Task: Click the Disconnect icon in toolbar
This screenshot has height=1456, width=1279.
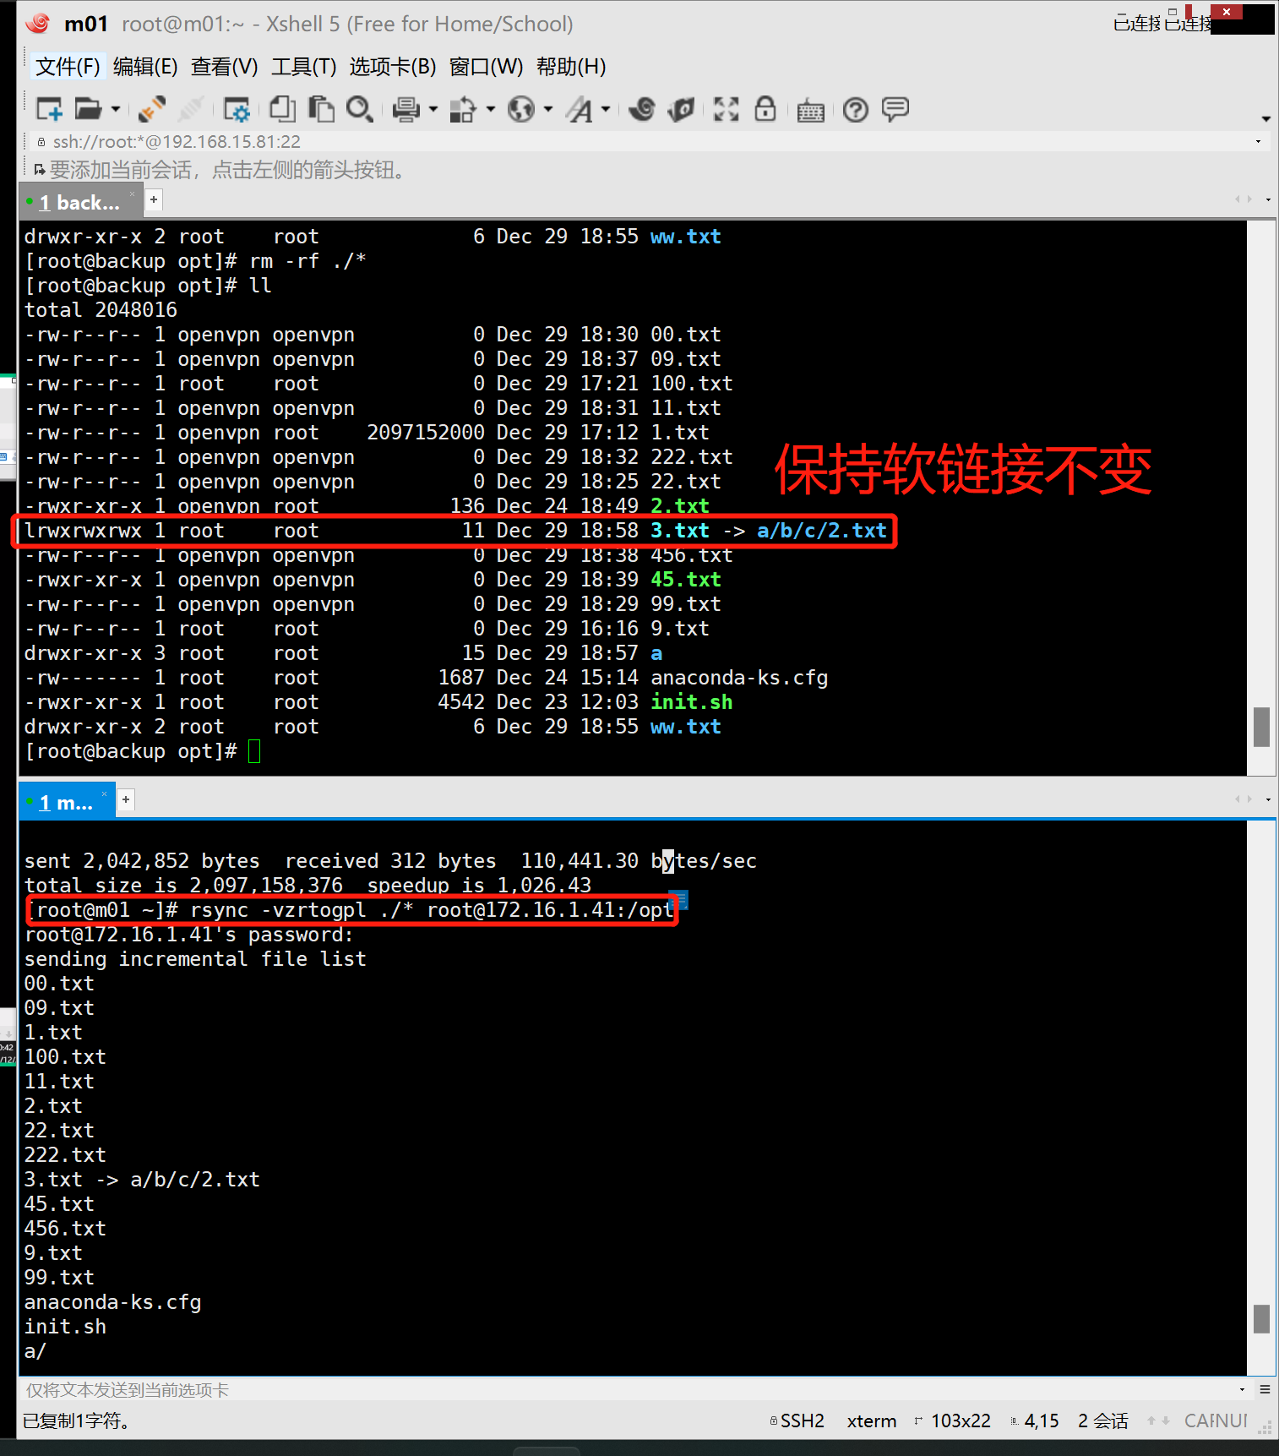Action: 191,109
